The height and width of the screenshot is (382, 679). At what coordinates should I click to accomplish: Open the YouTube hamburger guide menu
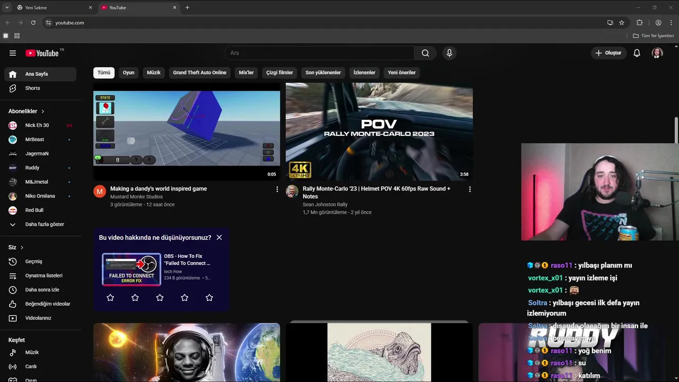13,53
